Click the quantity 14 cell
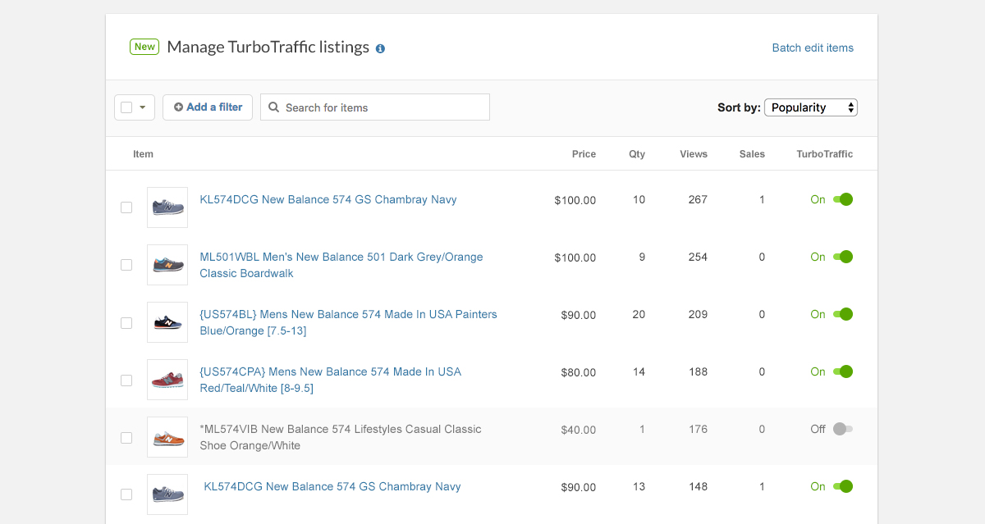Image resolution: width=985 pixels, height=524 pixels. click(x=639, y=371)
